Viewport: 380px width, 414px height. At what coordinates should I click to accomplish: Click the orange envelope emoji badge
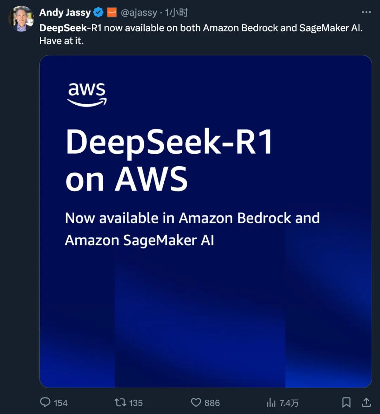pyautogui.click(x=112, y=12)
